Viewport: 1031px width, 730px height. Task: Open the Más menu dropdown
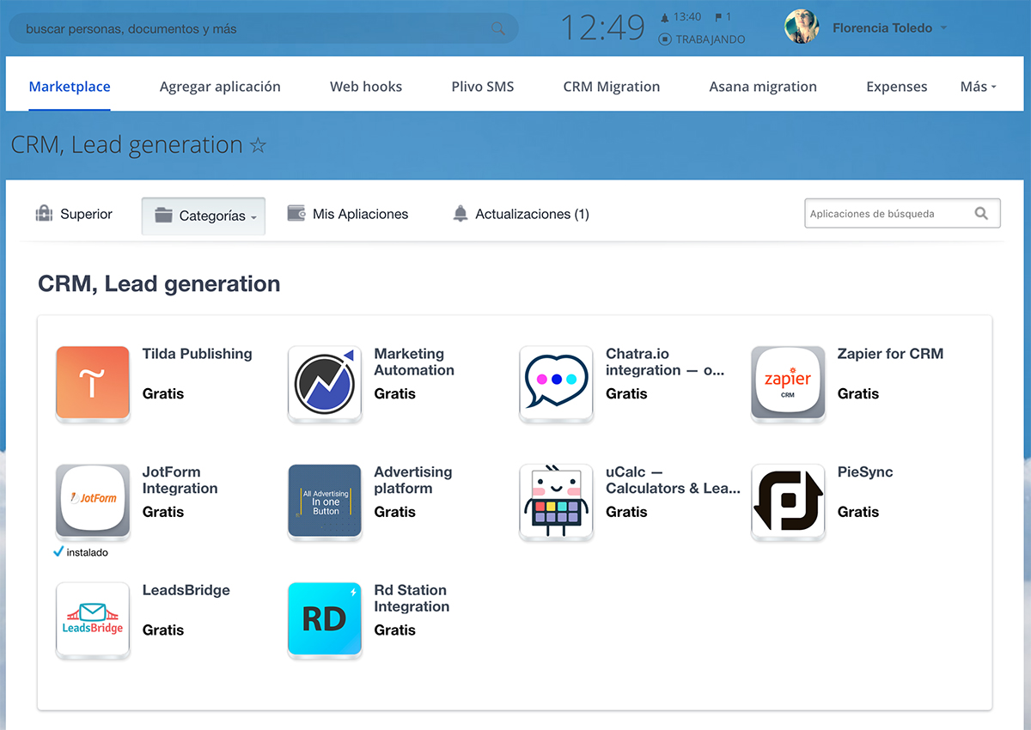point(978,87)
